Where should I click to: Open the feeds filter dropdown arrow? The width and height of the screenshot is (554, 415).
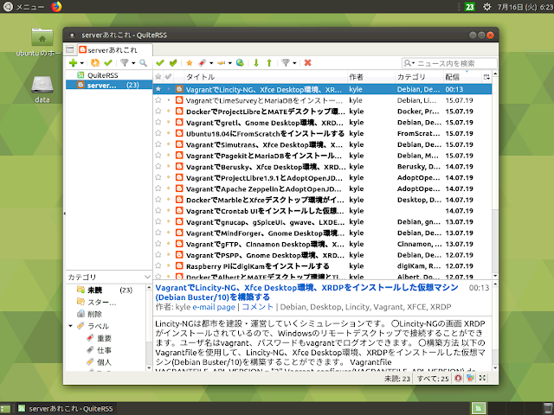(x=133, y=63)
